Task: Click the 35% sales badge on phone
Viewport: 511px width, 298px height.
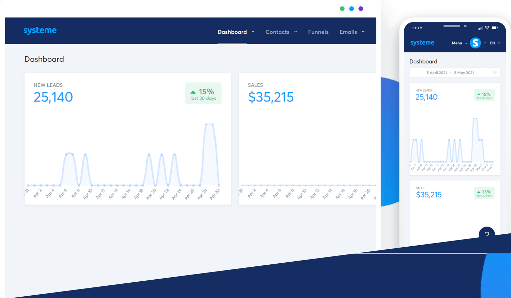Action: 484,193
